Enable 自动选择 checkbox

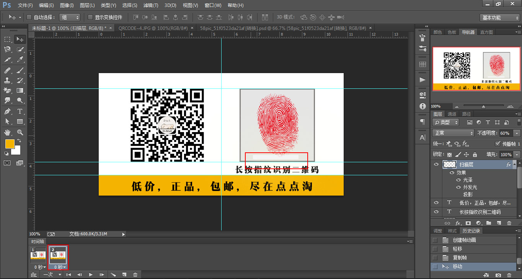(29, 17)
